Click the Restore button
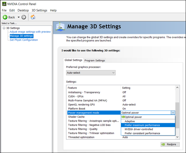 (x=170, y=145)
